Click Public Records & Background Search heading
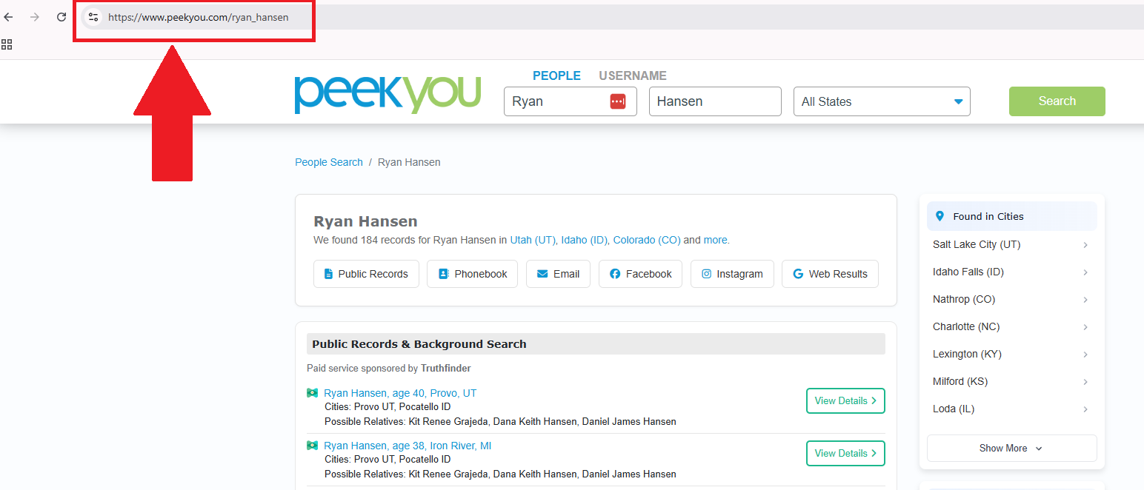The height and width of the screenshot is (490, 1144). click(x=419, y=344)
